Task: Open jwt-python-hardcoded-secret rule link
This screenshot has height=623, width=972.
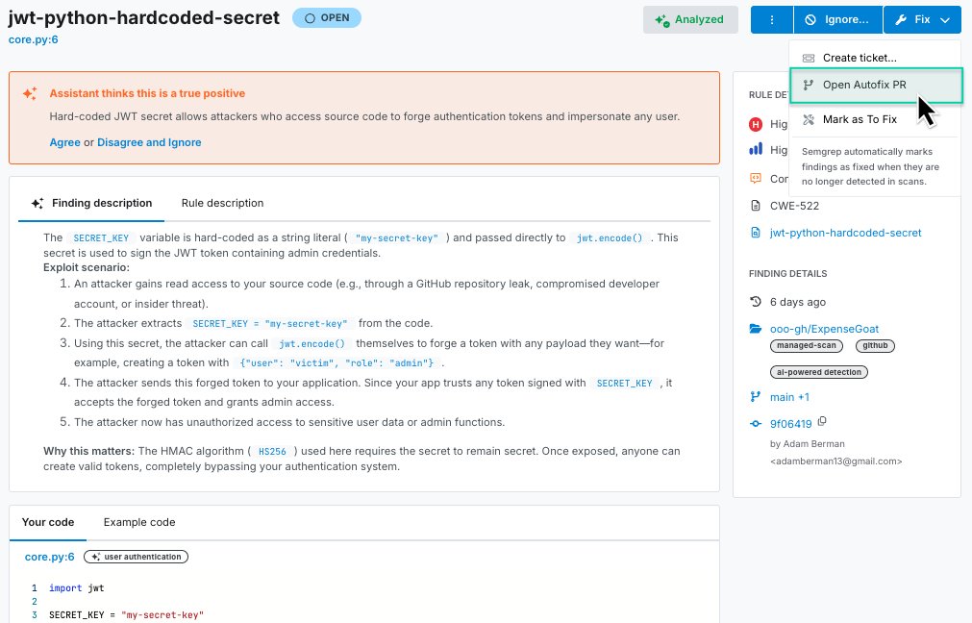Action: 845,233
